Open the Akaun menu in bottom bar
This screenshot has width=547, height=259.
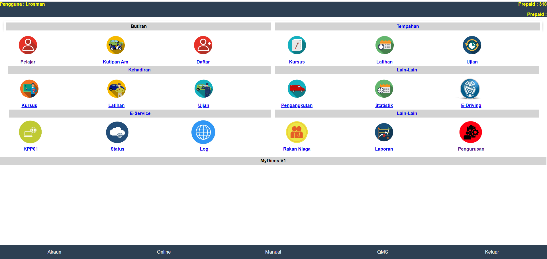54,252
